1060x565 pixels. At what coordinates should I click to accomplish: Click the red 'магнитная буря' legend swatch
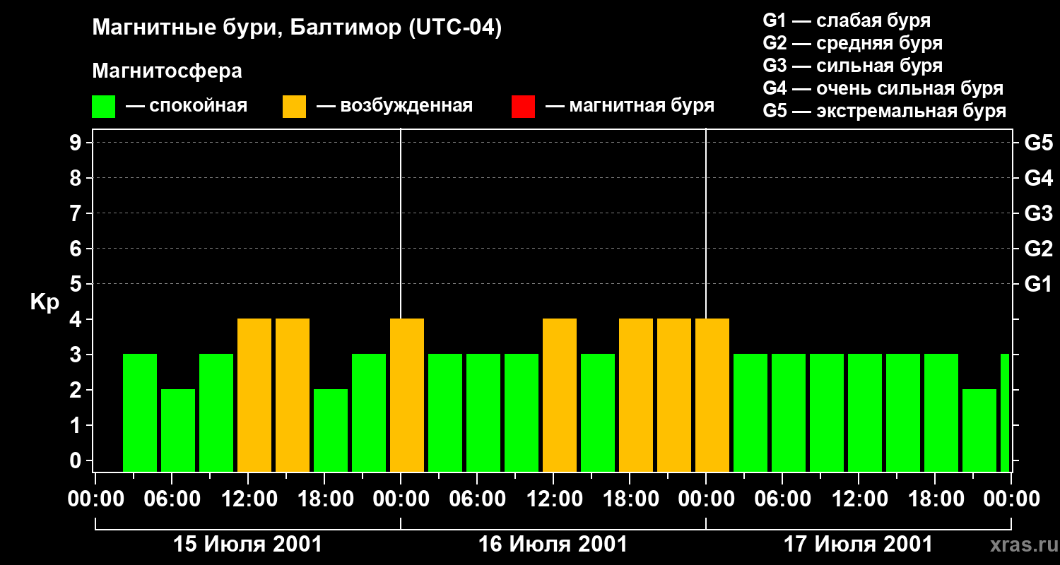point(523,107)
